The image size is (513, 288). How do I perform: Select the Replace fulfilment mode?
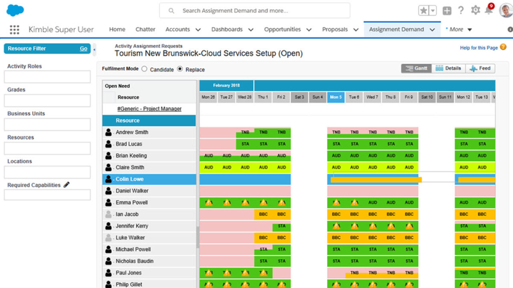tap(180, 69)
